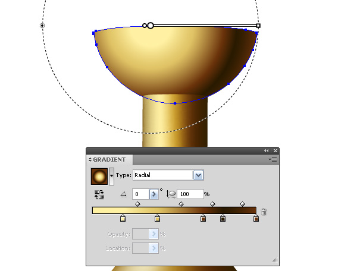Select the last brown gradient stop at far right
Viewport: 357px width, 271px height.
tap(256, 218)
